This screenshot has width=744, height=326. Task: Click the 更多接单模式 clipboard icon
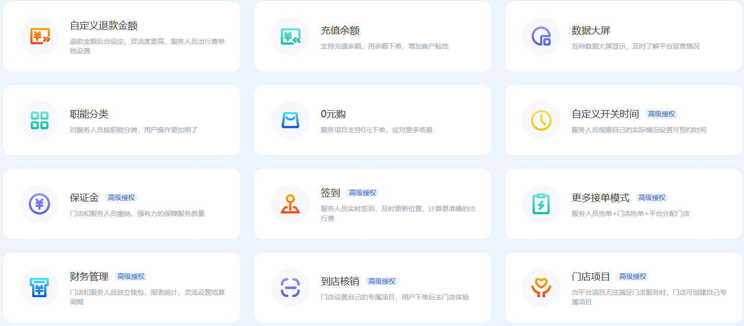(x=541, y=204)
